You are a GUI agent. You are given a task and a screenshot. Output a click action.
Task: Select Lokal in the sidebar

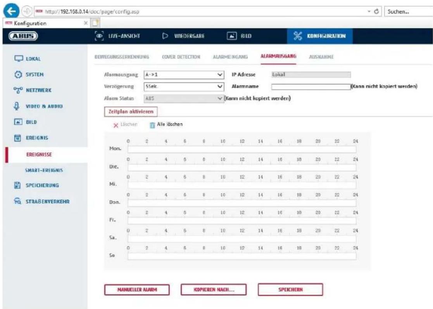tap(33, 59)
